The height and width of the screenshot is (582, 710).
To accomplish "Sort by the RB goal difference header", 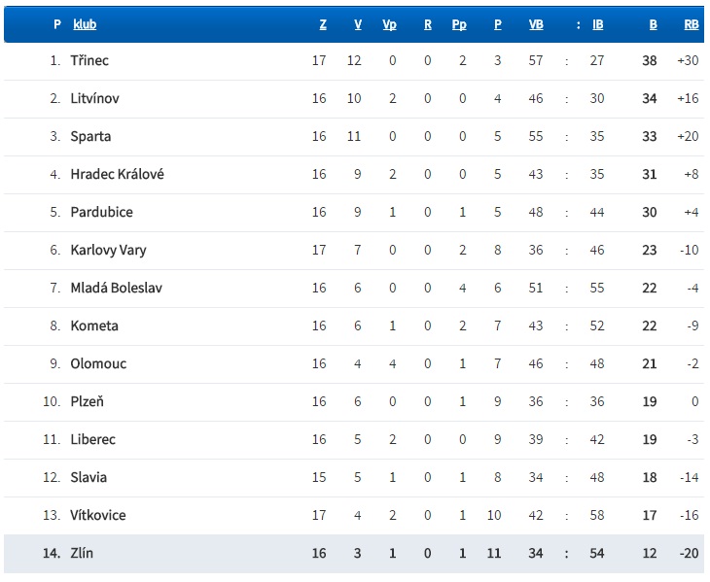I will (x=692, y=24).
